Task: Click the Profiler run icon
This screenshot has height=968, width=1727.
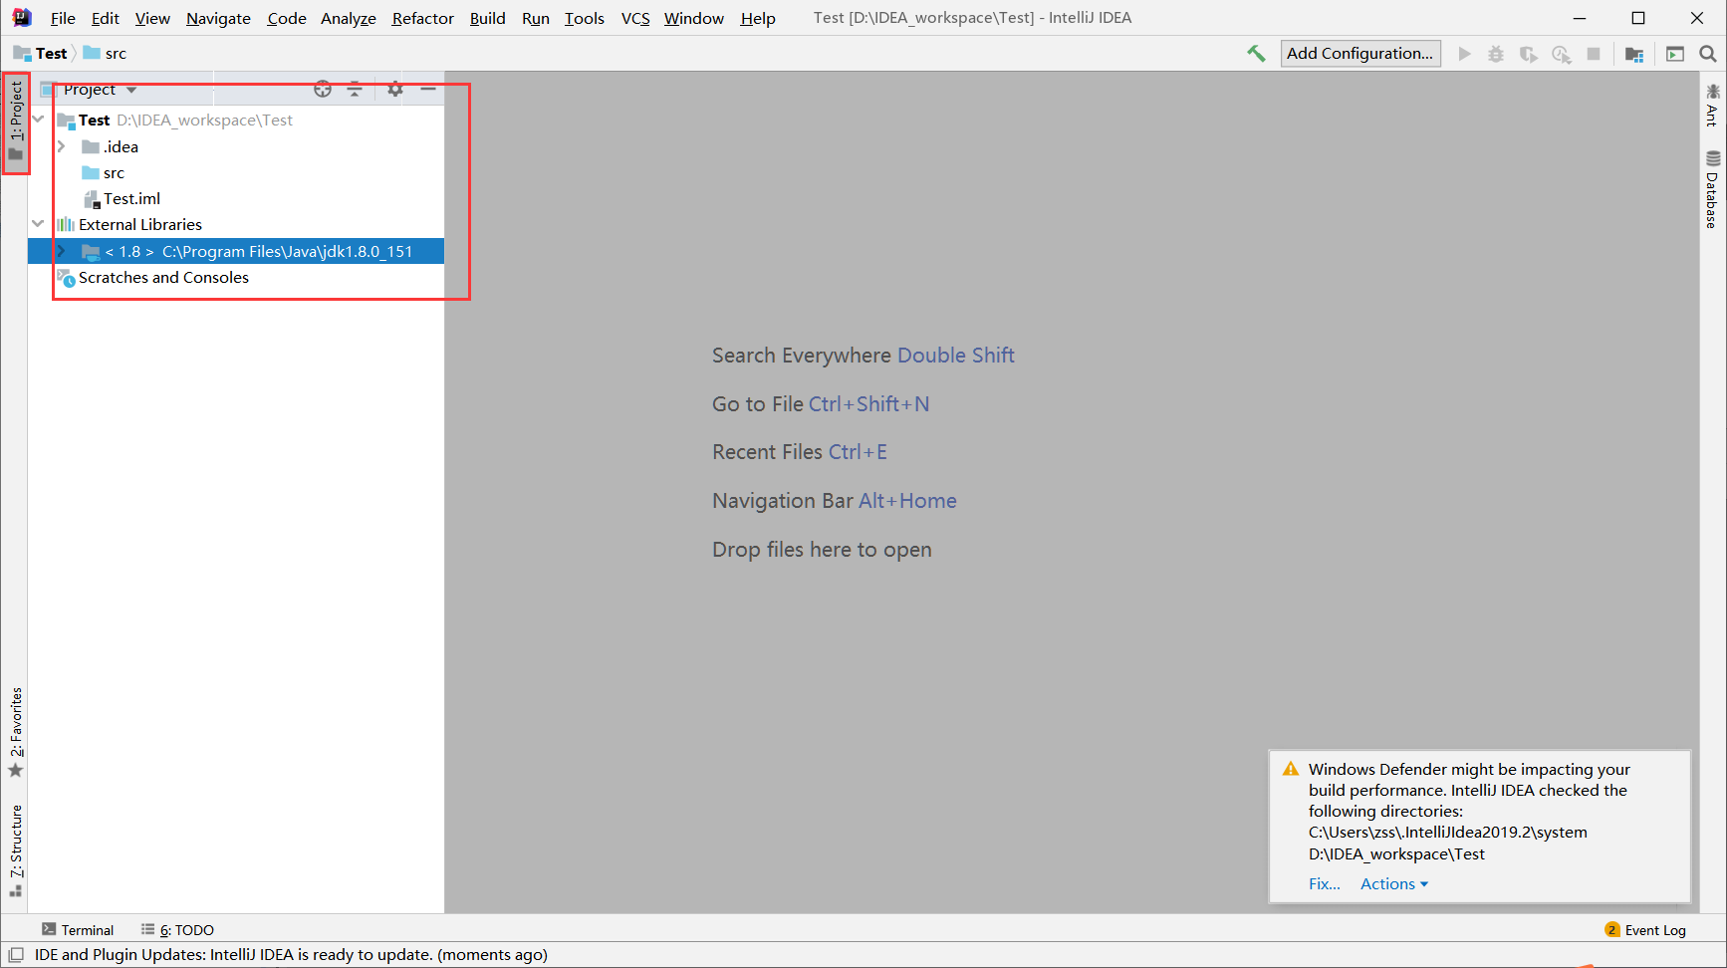Action: pyautogui.click(x=1561, y=54)
